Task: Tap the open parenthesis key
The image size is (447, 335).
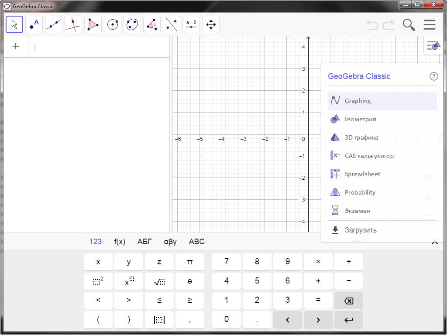Action: 98,320
